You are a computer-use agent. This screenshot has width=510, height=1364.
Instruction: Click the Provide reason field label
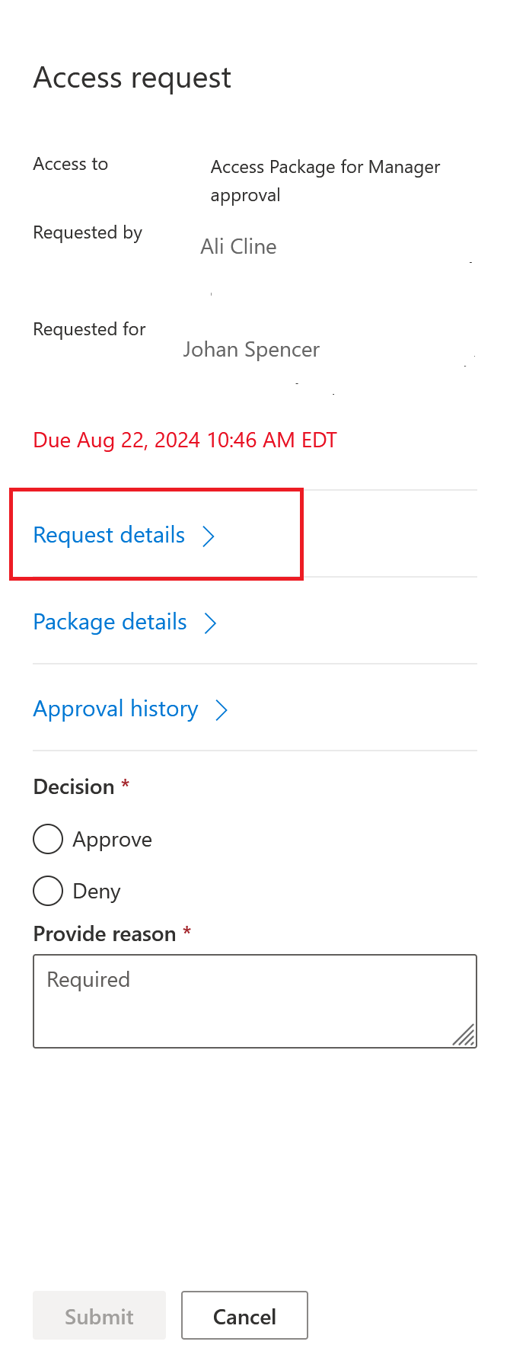105,934
